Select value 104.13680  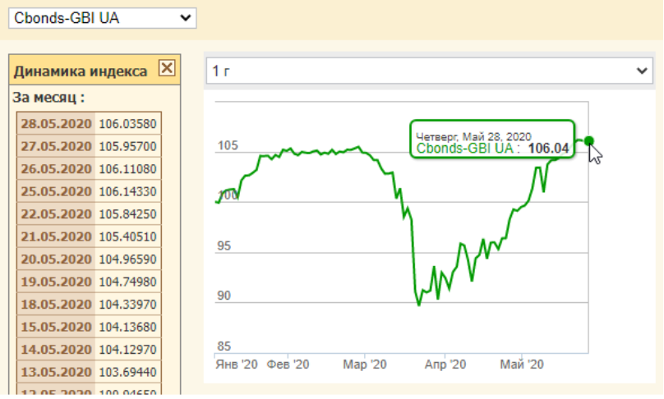click(x=128, y=327)
